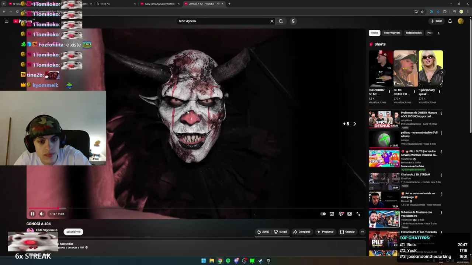Select the Todos filter chip
472x265 pixels.
pyautogui.click(x=374, y=33)
